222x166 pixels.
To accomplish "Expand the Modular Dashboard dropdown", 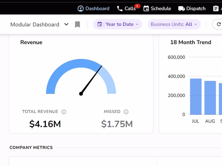I will [x=66, y=24].
